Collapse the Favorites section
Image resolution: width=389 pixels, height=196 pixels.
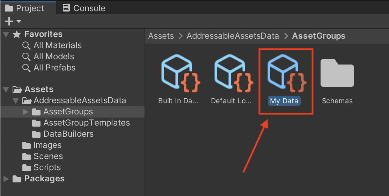[6, 34]
